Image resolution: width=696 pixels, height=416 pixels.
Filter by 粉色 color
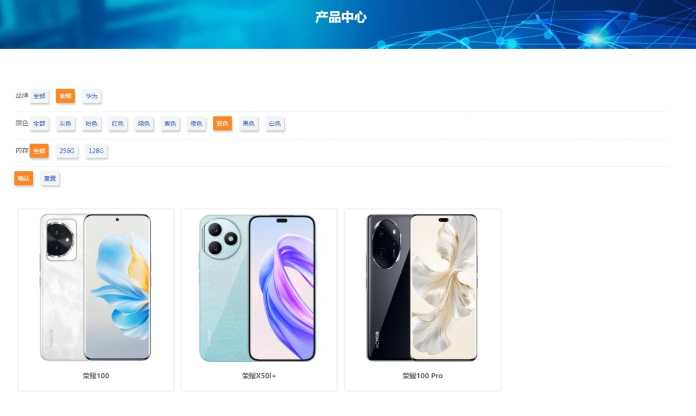(x=92, y=123)
